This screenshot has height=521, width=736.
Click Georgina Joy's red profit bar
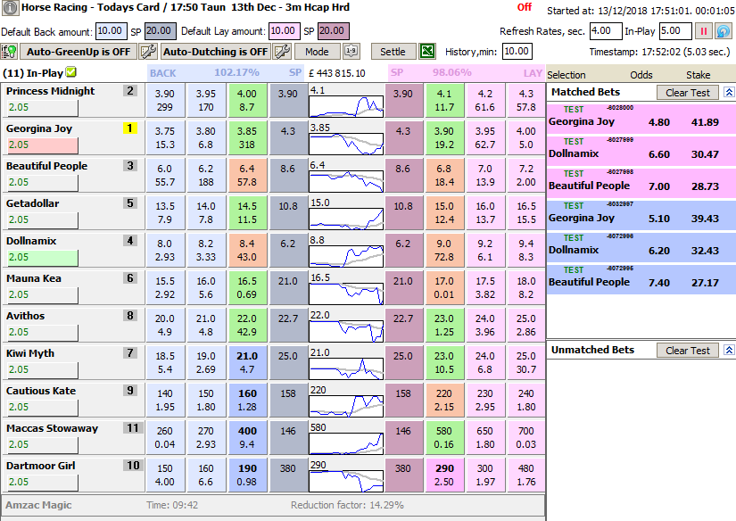[x=41, y=145]
